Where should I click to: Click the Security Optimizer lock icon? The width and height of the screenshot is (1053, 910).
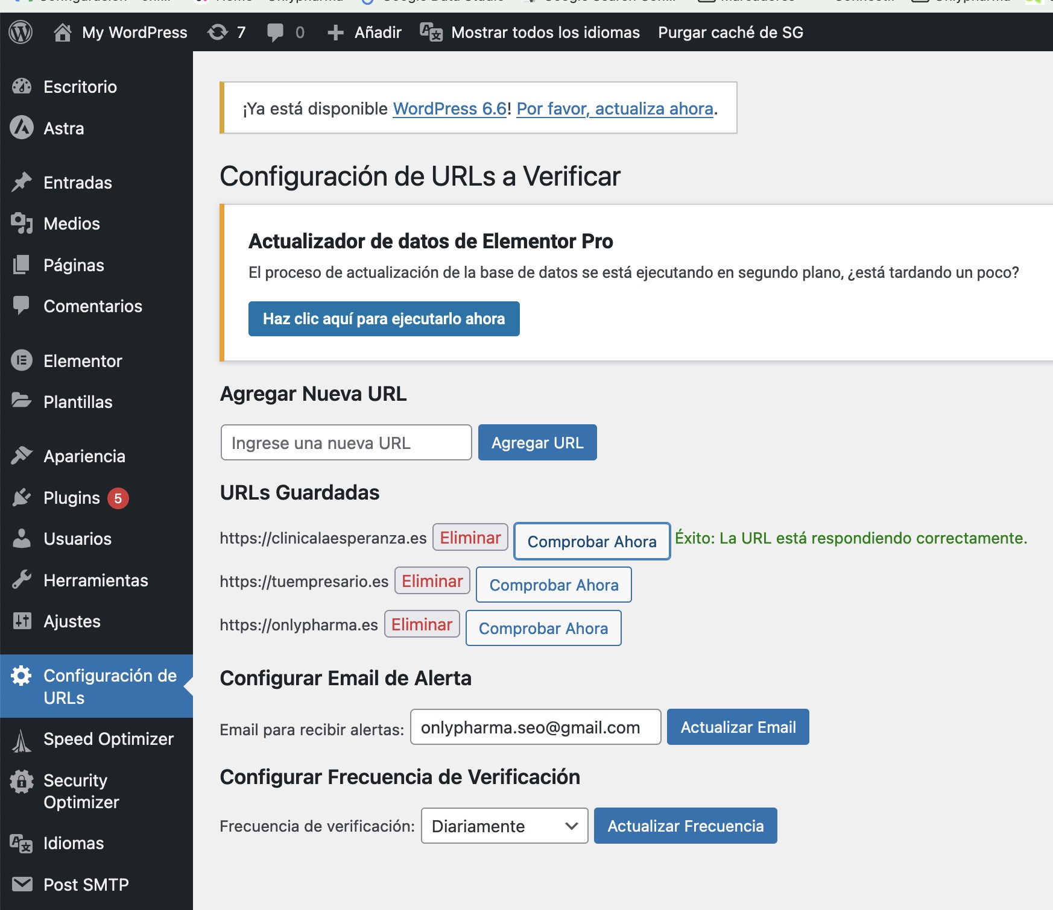[x=22, y=782]
